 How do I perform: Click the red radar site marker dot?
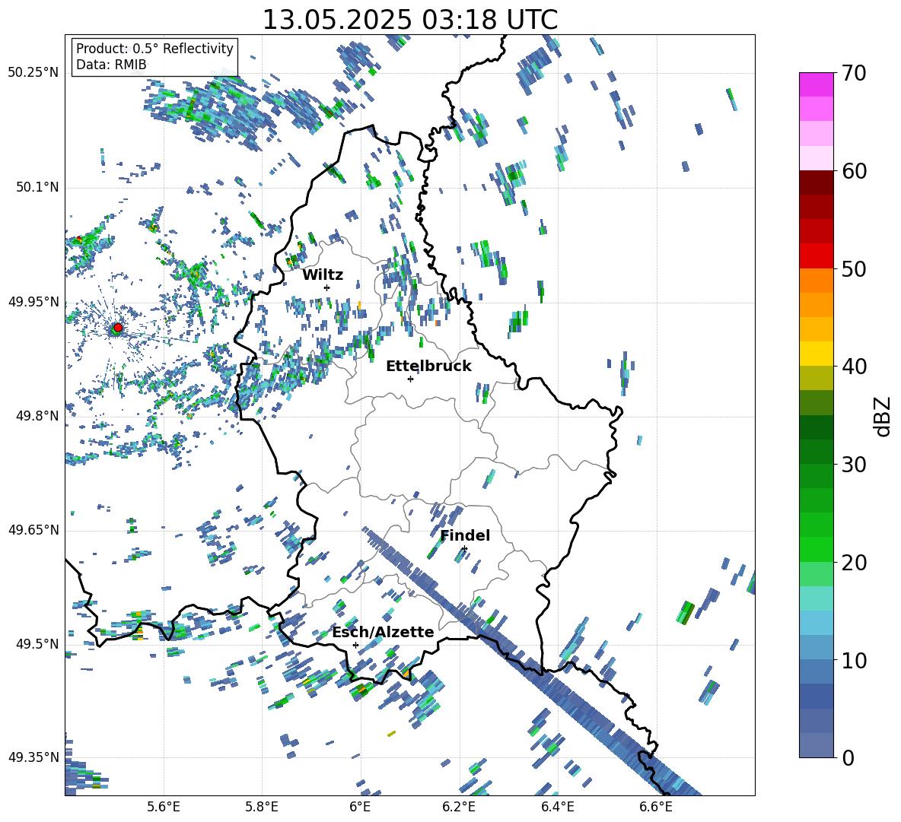tap(118, 327)
